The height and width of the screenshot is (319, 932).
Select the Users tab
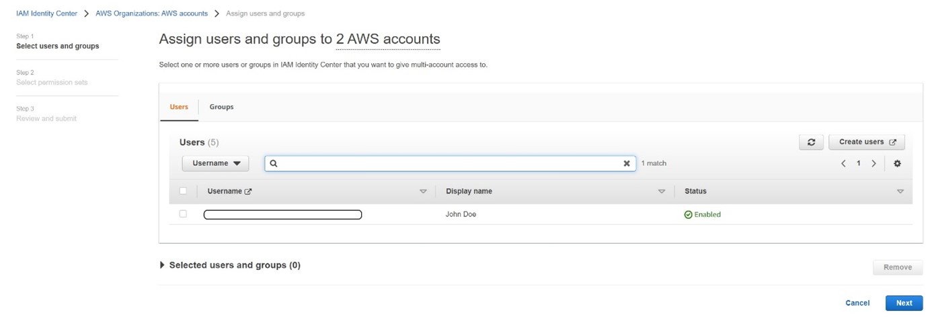click(179, 107)
